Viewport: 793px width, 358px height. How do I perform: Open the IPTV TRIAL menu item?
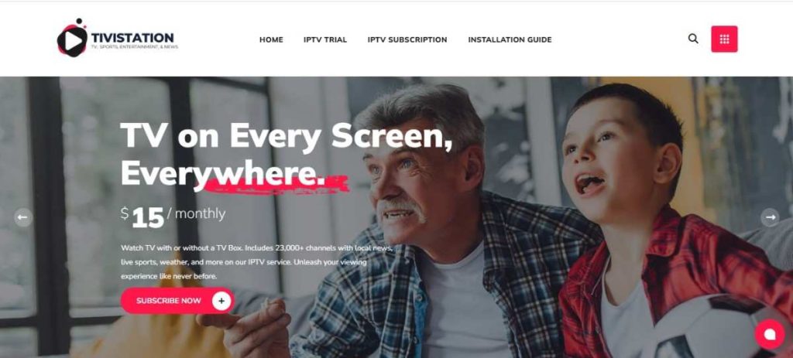[x=325, y=40]
